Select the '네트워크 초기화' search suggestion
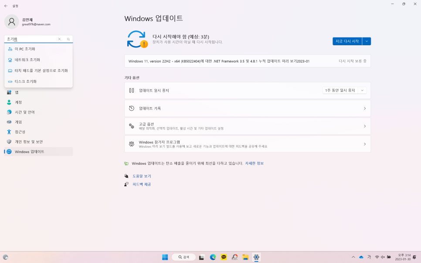The image size is (421, 263). tap(38, 60)
